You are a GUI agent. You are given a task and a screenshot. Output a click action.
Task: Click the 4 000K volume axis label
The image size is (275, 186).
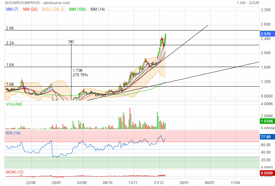[x=267, y=104]
